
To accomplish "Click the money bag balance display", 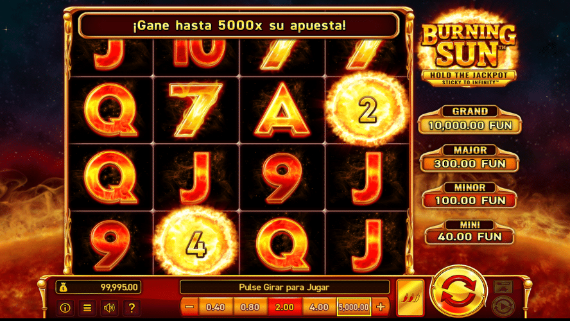I will [x=98, y=287].
